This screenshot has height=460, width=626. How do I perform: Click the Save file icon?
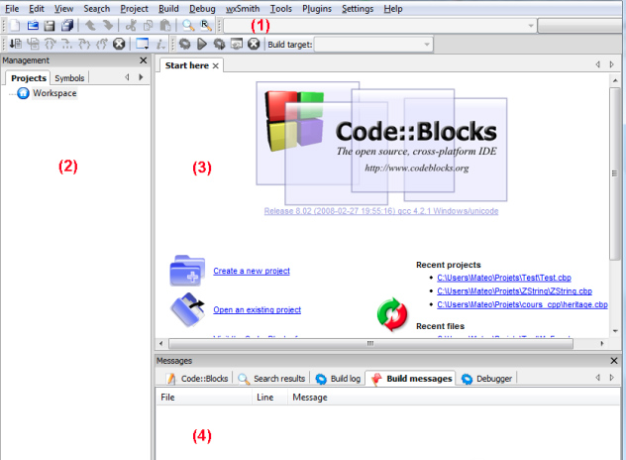coord(50,26)
